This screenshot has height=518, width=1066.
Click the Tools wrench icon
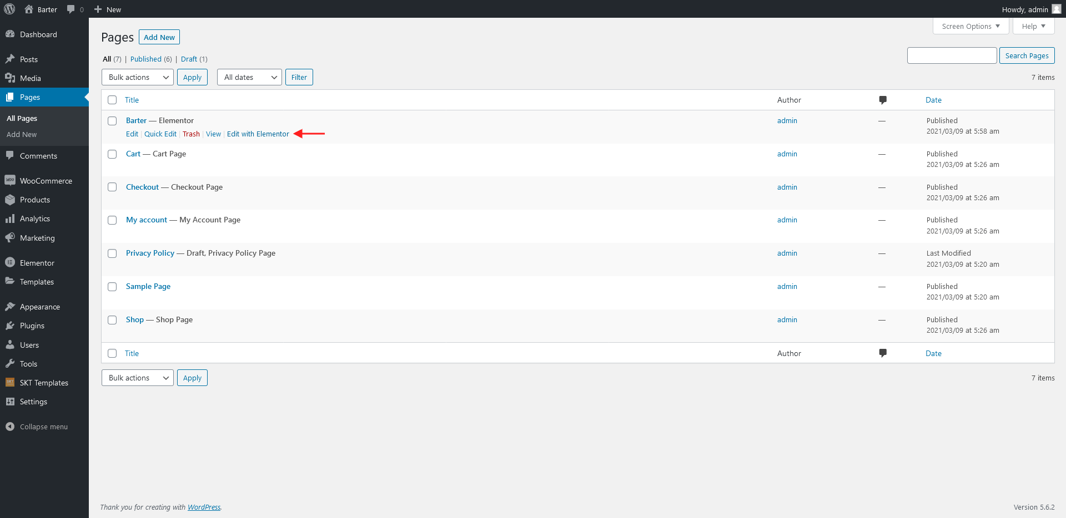(x=10, y=363)
